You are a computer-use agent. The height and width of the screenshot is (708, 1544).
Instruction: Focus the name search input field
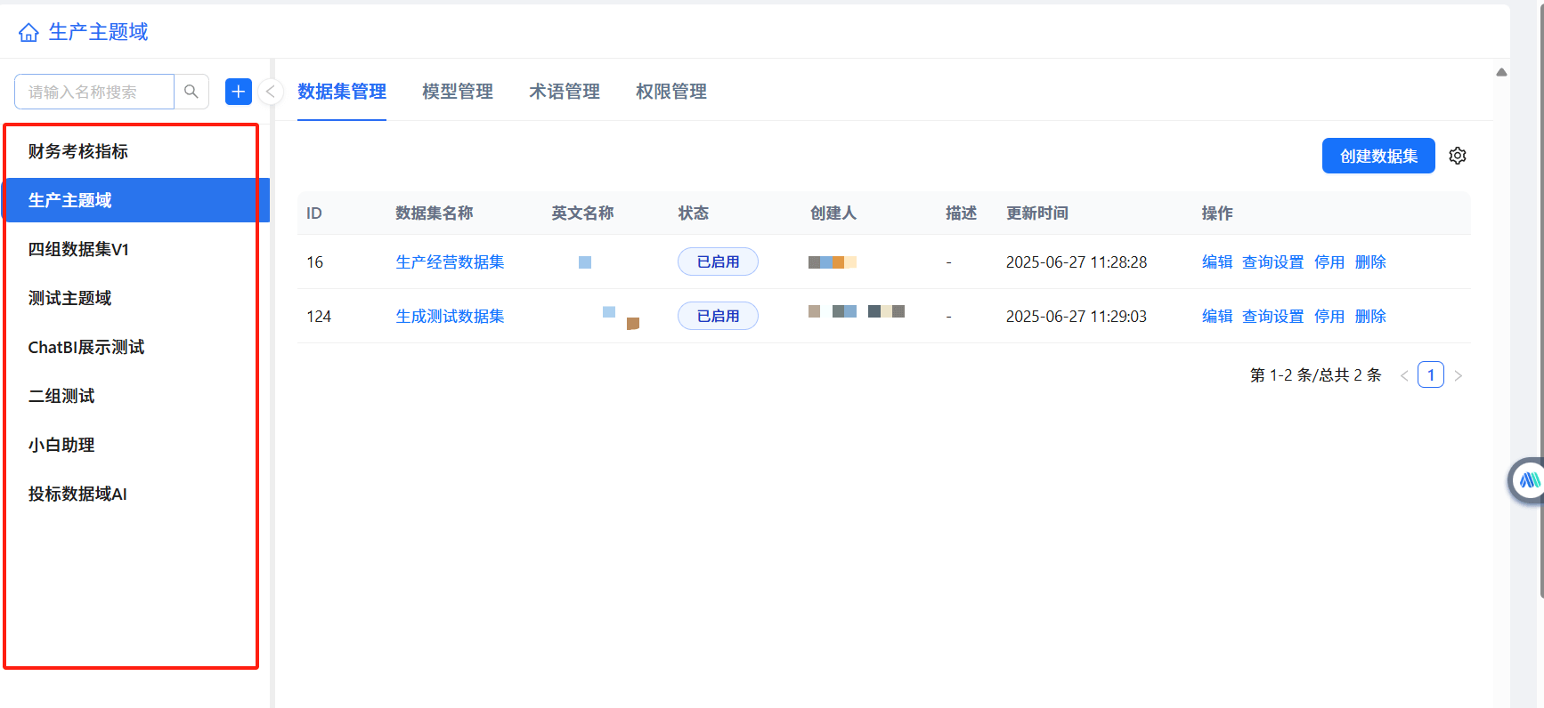[x=94, y=92]
